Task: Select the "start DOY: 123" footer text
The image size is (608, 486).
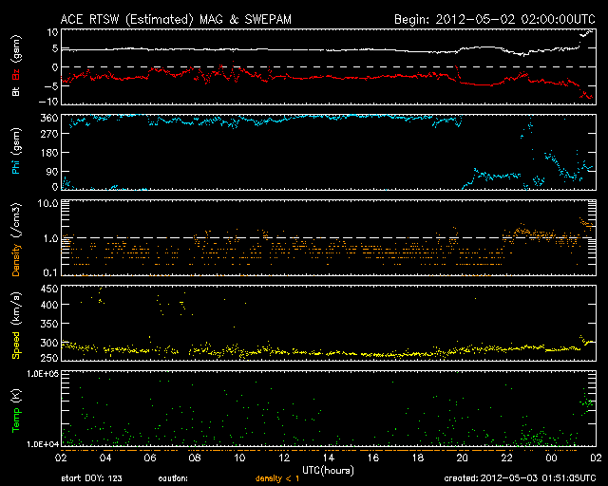Action: point(91,478)
